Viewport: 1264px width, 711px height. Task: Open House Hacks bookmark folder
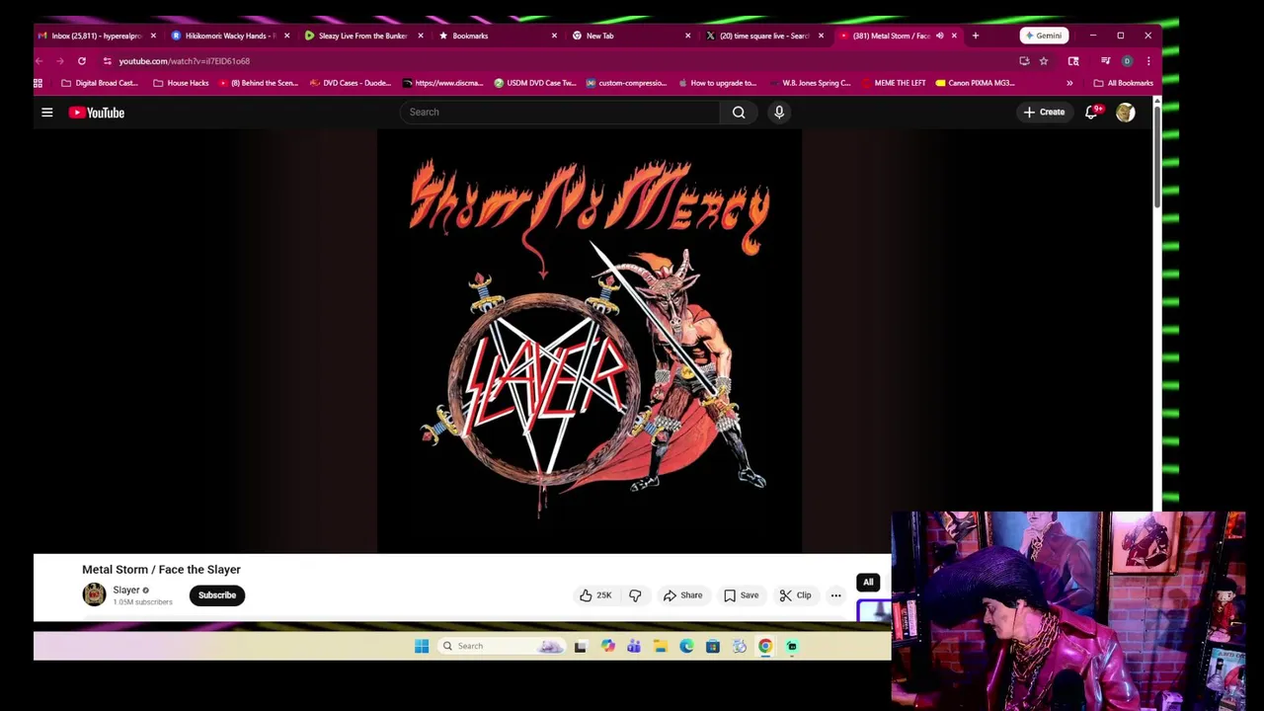[x=181, y=83]
